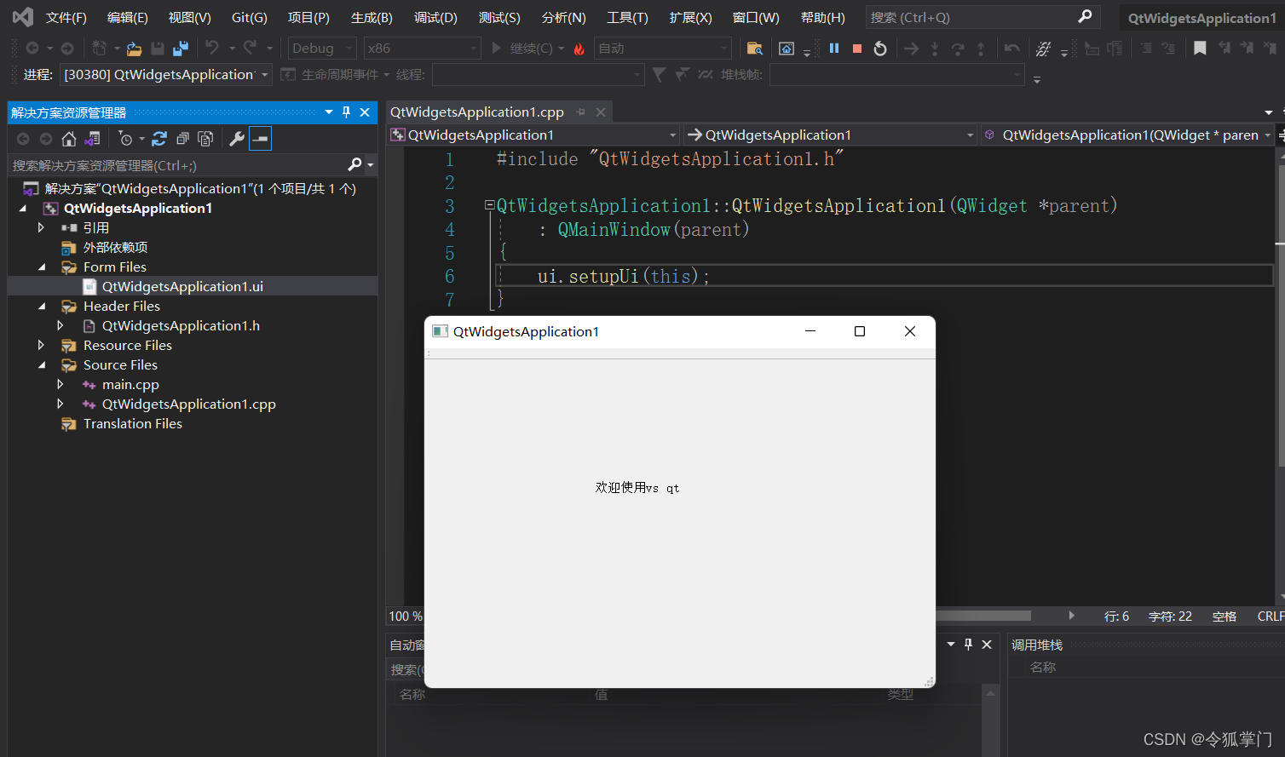This screenshot has width=1285, height=757.
Task: Pause debugging with the Break All button
Action: point(834,49)
